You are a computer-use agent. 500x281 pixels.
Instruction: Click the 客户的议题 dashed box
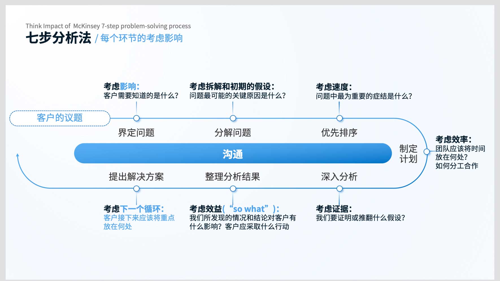60,118
